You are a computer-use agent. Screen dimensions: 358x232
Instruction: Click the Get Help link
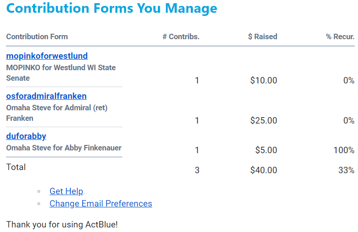[67, 191]
